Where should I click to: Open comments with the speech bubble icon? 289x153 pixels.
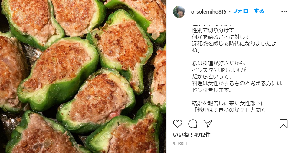coord(193,124)
